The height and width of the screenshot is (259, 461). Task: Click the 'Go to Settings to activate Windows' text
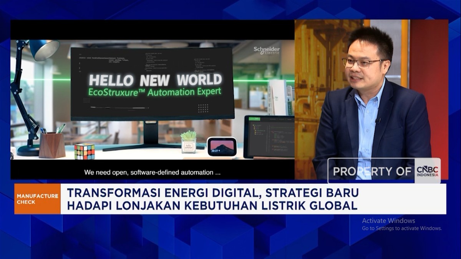(x=402, y=228)
